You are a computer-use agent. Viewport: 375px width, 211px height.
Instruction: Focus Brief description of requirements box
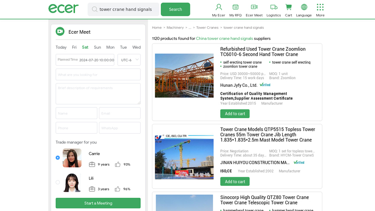(x=98, y=94)
